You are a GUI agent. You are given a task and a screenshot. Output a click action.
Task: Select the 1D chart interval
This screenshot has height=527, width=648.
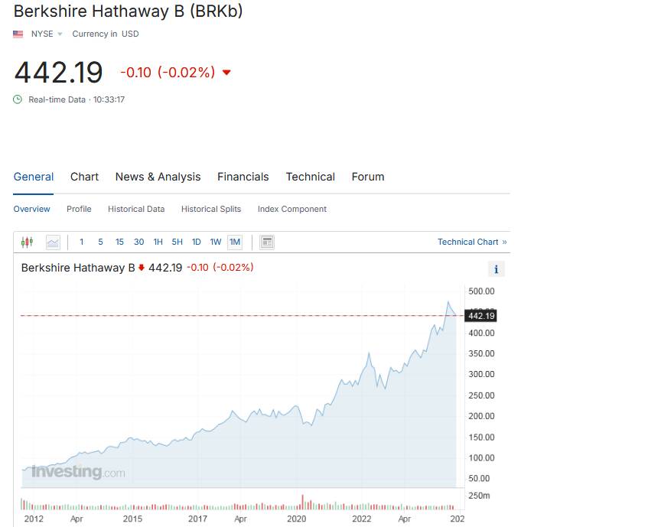tap(196, 242)
